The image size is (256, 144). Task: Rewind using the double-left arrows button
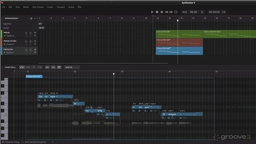pyautogui.click(x=166, y=12)
